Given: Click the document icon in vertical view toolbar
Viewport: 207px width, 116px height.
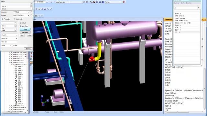Looking at the screenshot, I should pyautogui.click(x=31, y=59).
